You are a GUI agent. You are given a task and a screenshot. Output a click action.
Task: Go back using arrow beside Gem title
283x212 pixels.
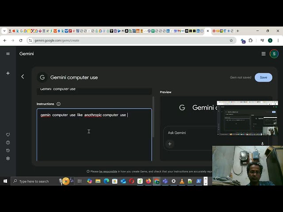pos(23,76)
